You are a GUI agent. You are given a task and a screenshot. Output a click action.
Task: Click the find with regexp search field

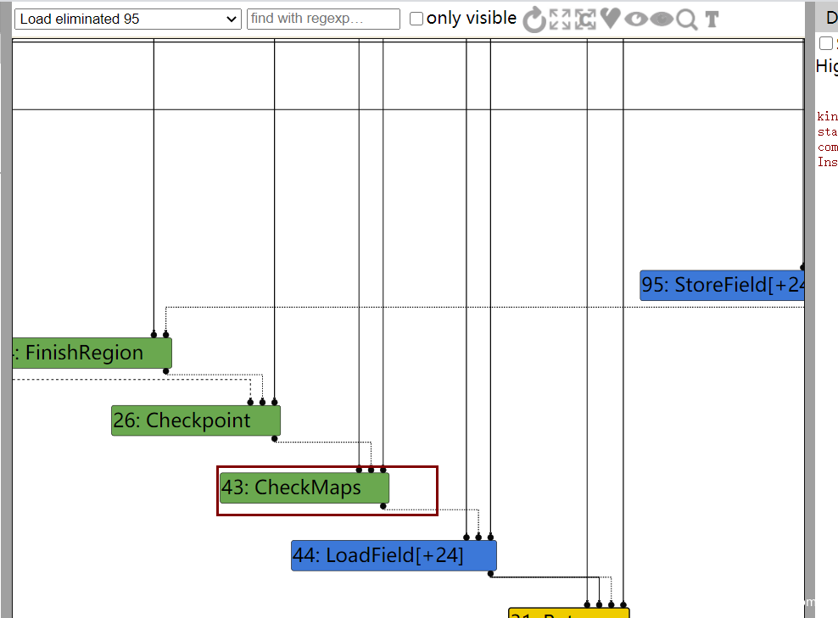coord(323,19)
